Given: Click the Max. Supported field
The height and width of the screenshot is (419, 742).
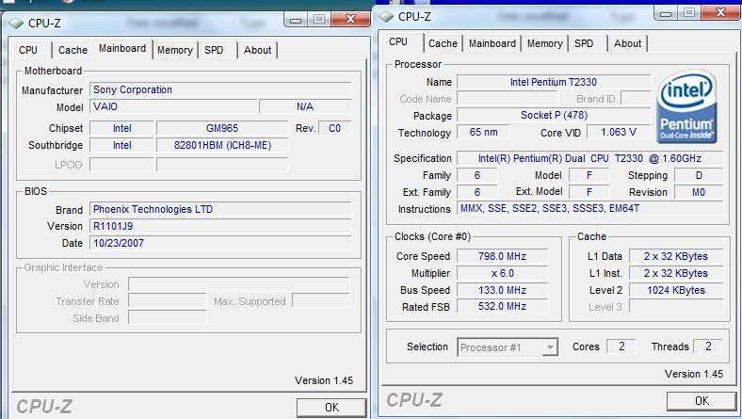Looking at the screenshot, I should [x=321, y=301].
